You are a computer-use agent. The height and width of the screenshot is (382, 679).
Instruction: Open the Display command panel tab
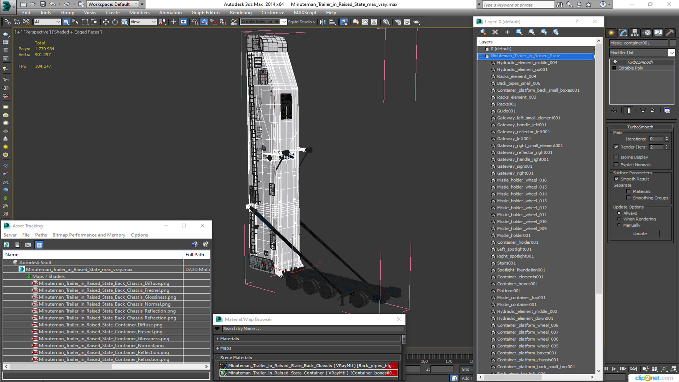point(658,33)
